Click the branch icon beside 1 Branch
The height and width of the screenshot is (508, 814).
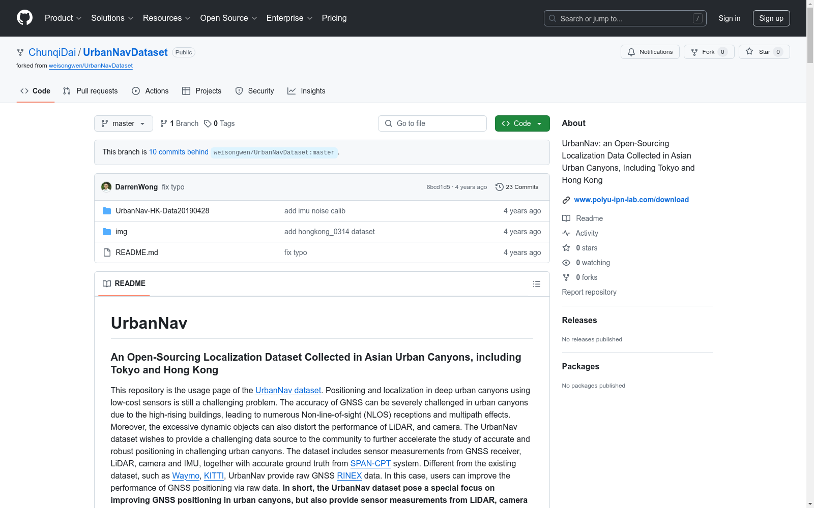pyautogui.click(x=164, y=123)
